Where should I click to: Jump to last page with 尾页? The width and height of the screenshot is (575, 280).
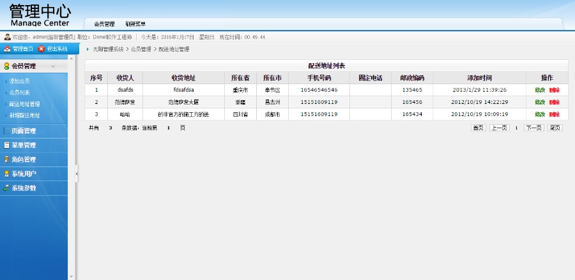[x=555, y=128]
